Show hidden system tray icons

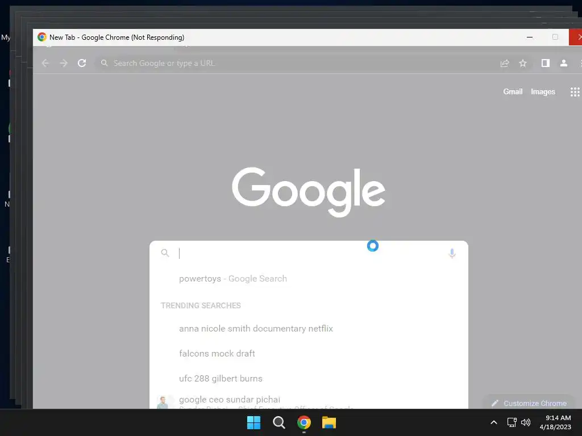point(494,422)
